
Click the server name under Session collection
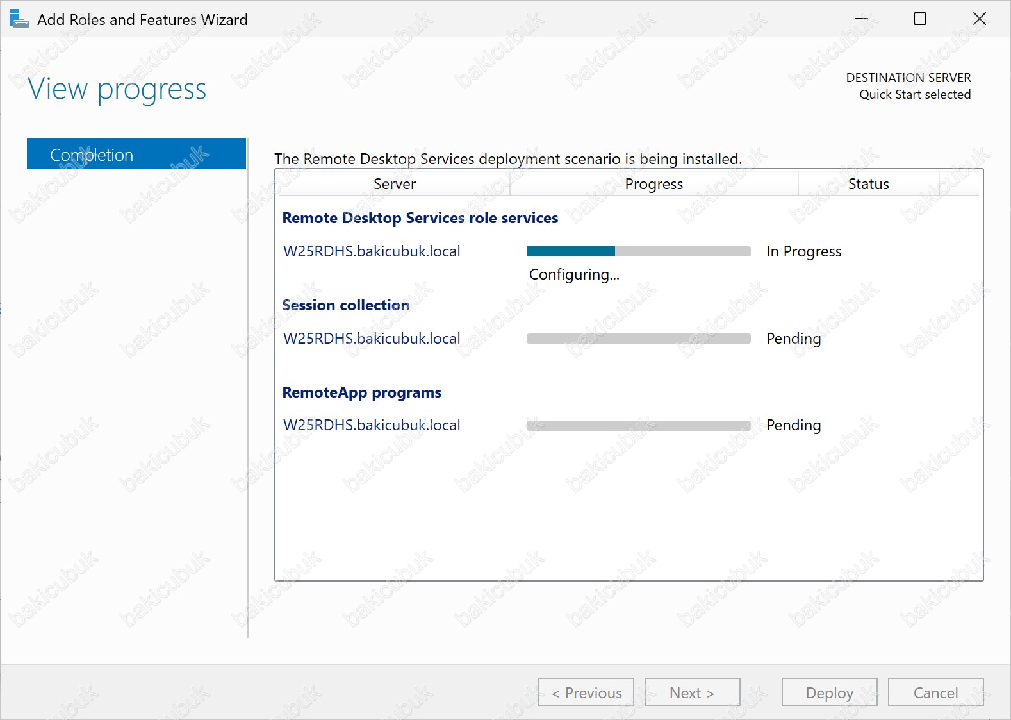[372, 339]
